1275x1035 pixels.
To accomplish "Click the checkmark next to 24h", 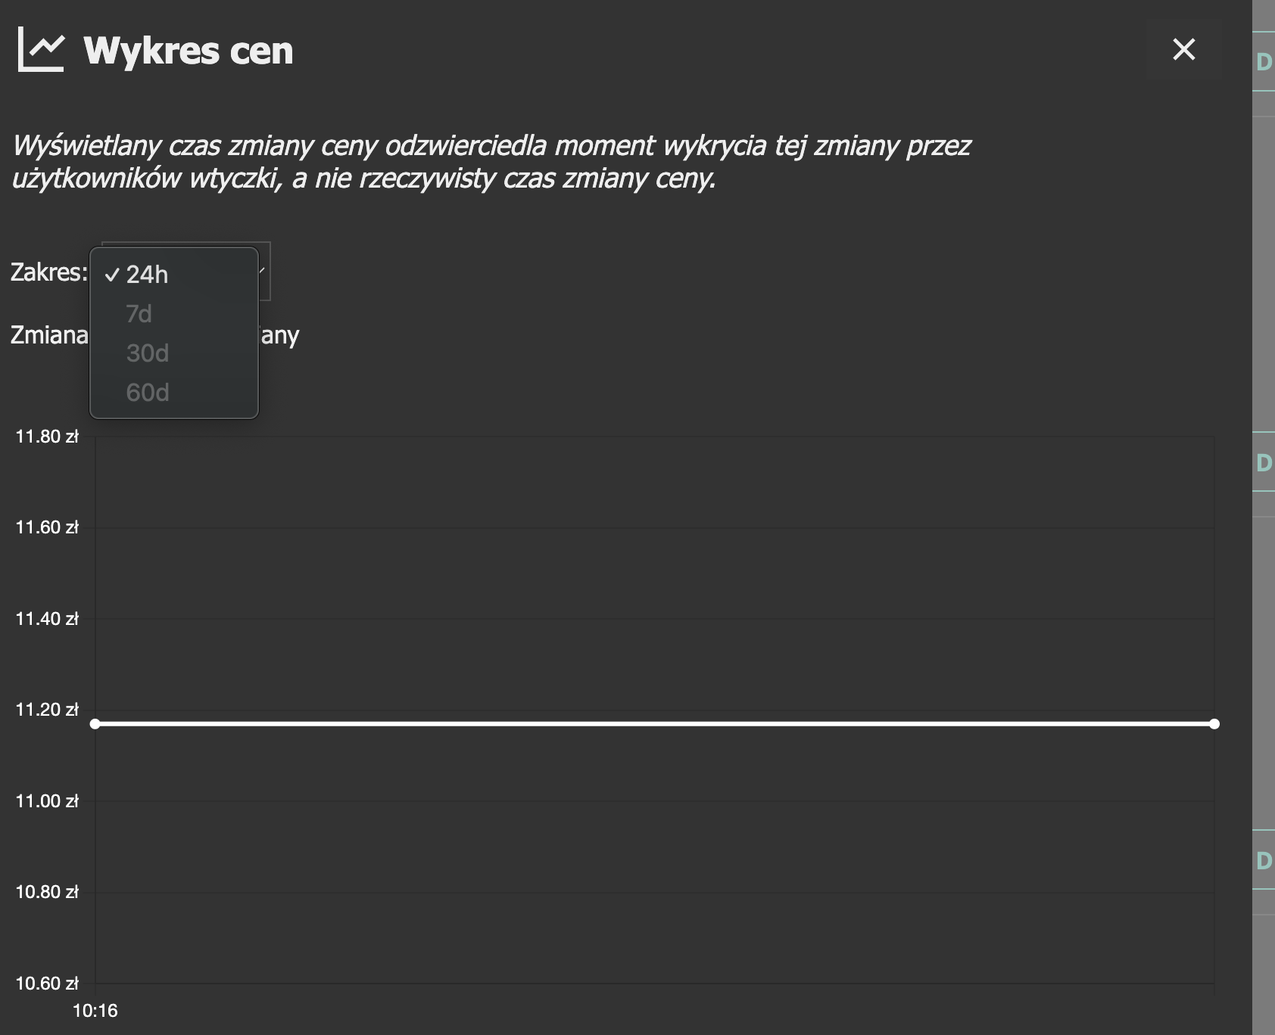I will [112, 275].
